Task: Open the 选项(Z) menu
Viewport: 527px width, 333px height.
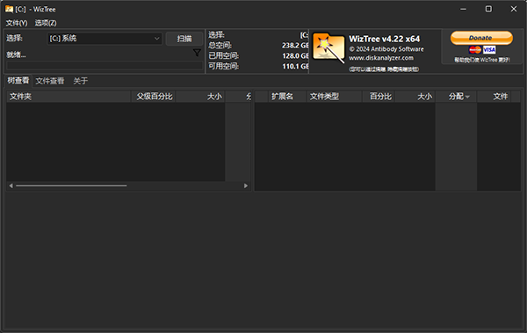Action: point(46,23)
